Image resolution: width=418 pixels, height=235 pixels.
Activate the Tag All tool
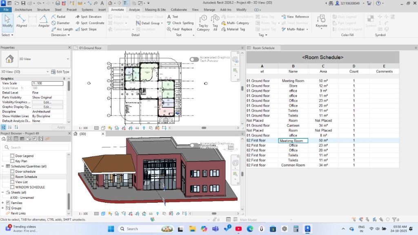[x=215, y=22]
